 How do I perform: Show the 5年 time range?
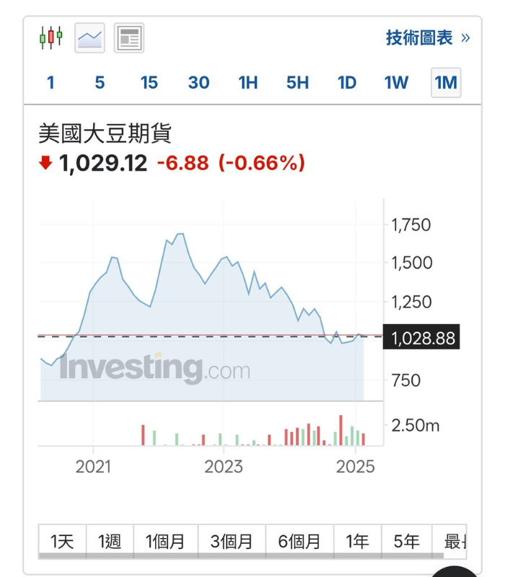click(406, 541)
